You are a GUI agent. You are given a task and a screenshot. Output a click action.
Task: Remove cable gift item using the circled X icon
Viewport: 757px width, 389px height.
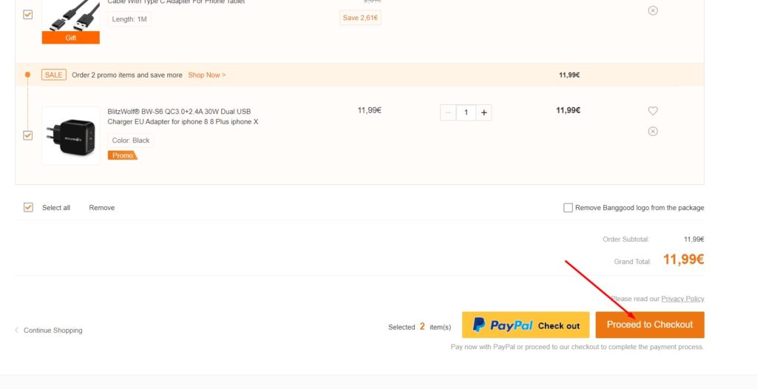pos(653,10)
